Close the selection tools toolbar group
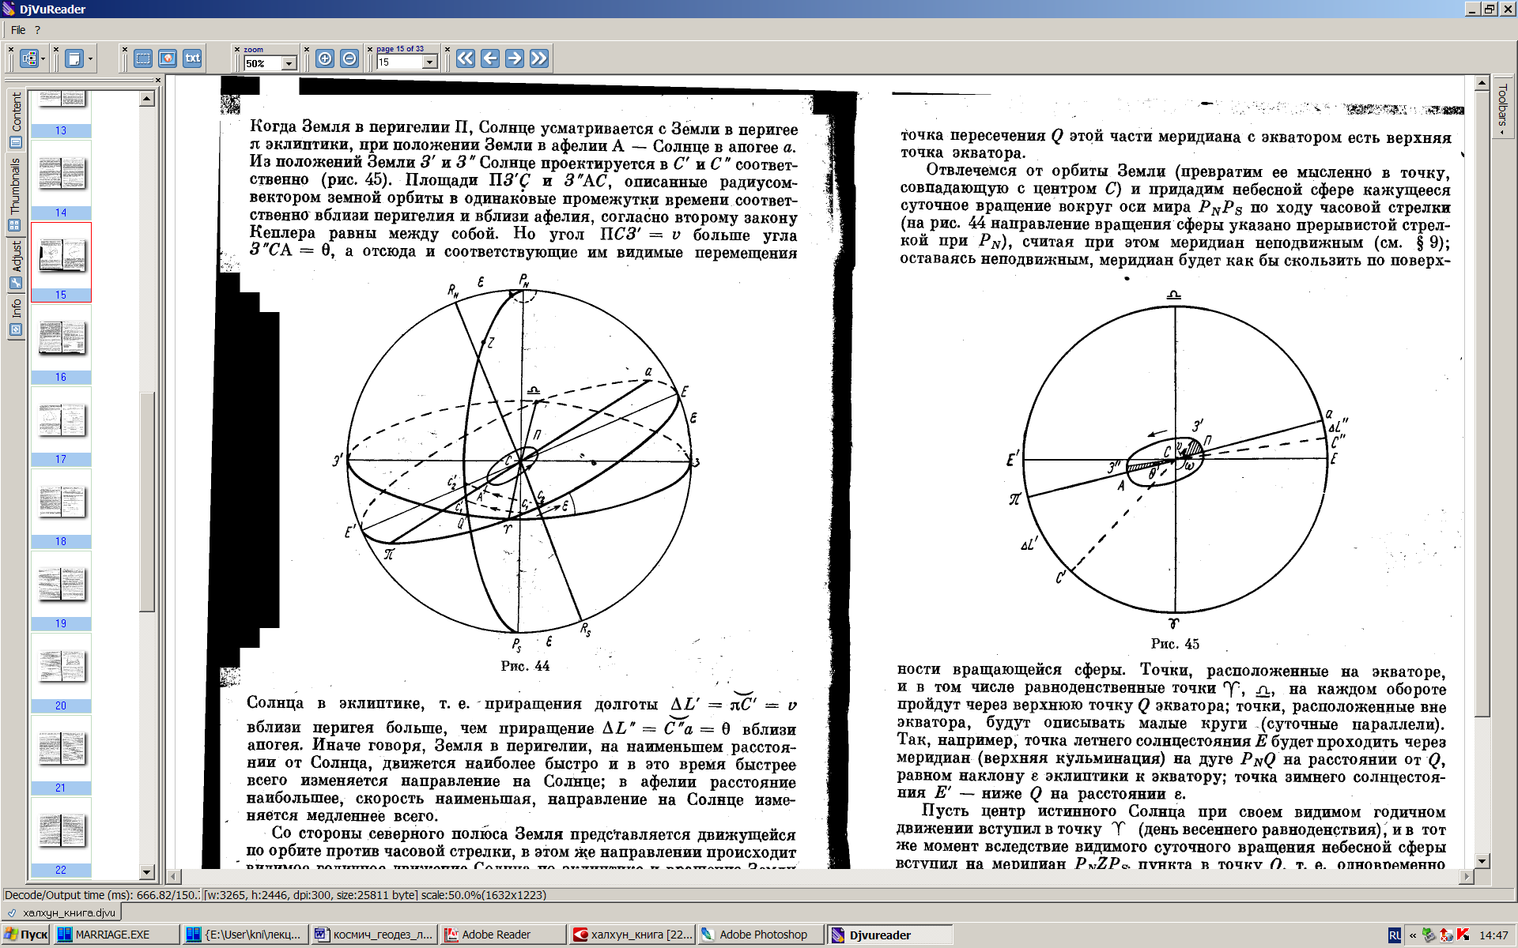The width and height of the screenshot is (1518, 948). pyautogui.click(x=125, y=49)
